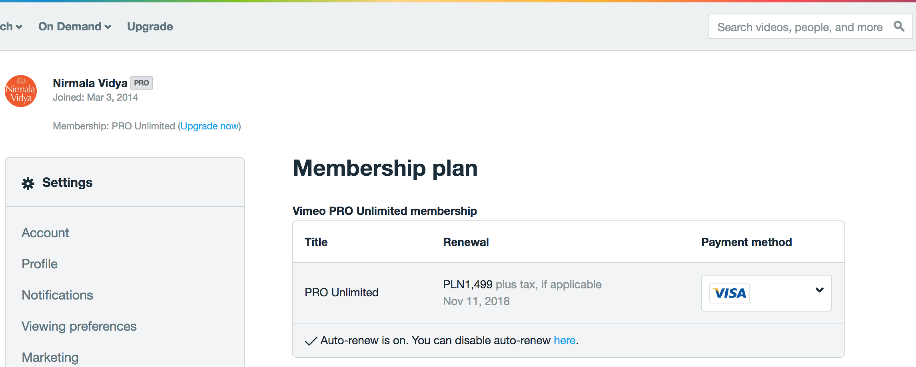Screen dimensions: 916x367
Task: Go to Notifications settings
Action: (57, 295)
